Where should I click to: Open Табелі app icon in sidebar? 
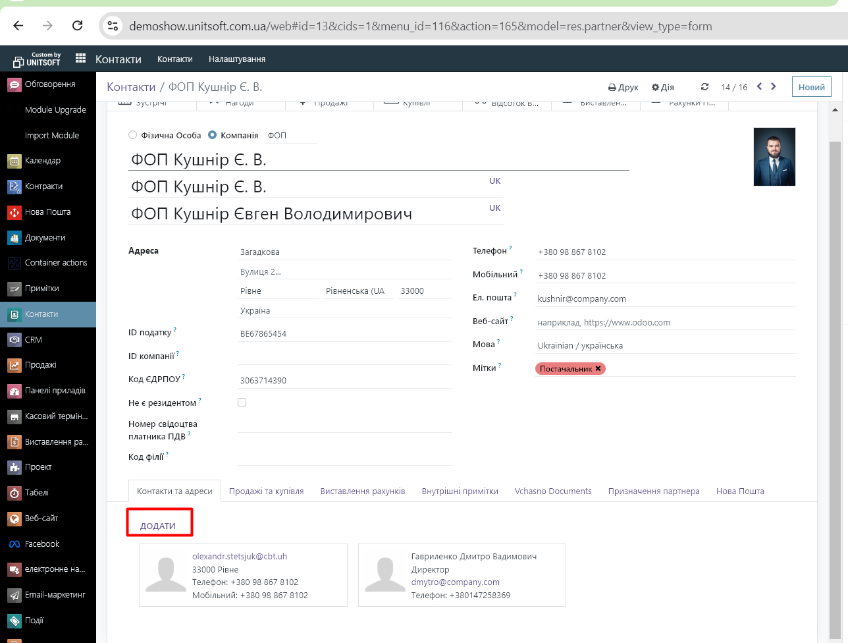[14, 493]
